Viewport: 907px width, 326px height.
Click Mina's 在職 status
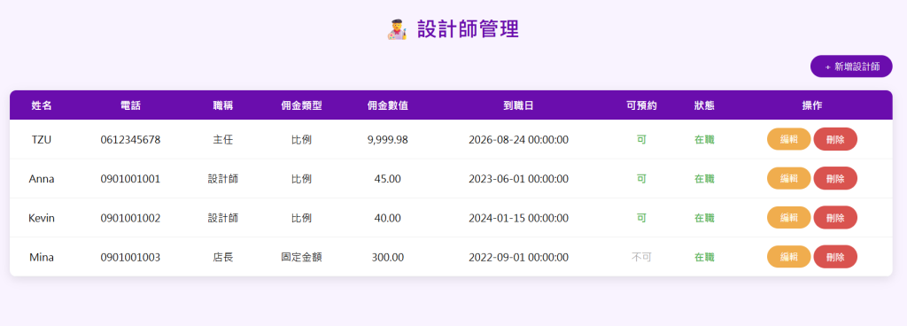point(704,257)
